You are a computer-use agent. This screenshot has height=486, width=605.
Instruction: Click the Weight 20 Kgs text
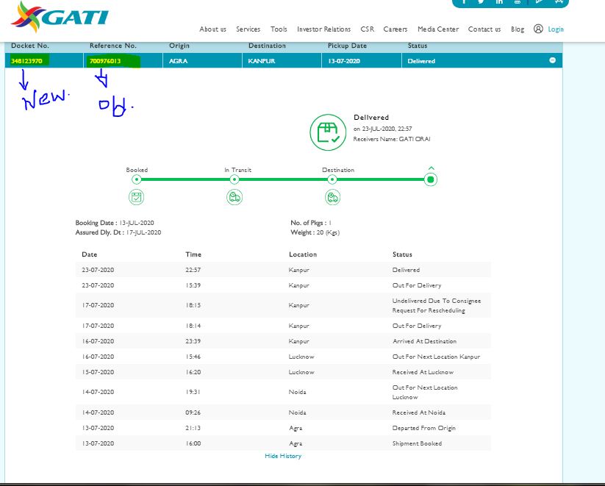[315, 232]
